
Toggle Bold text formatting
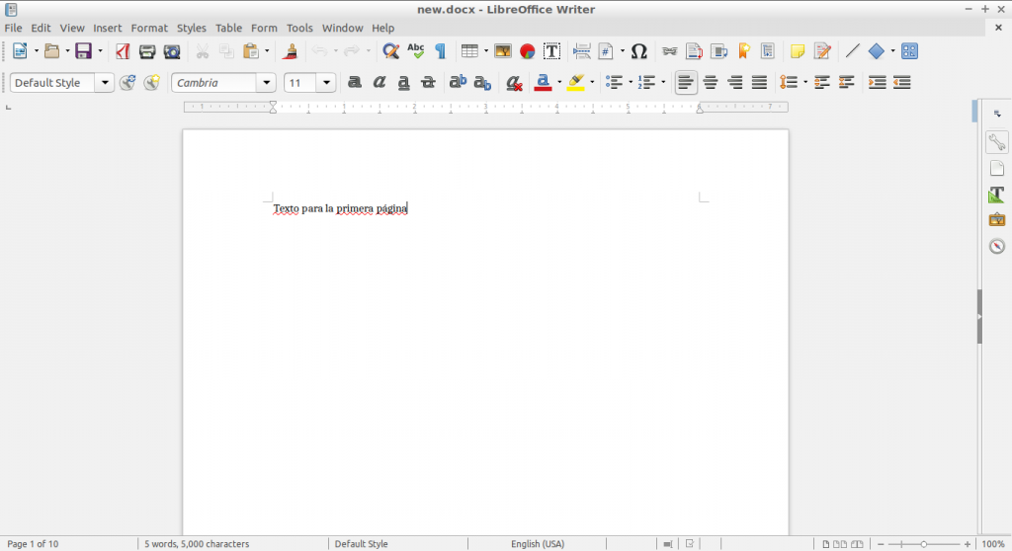[x=355, y=83]
